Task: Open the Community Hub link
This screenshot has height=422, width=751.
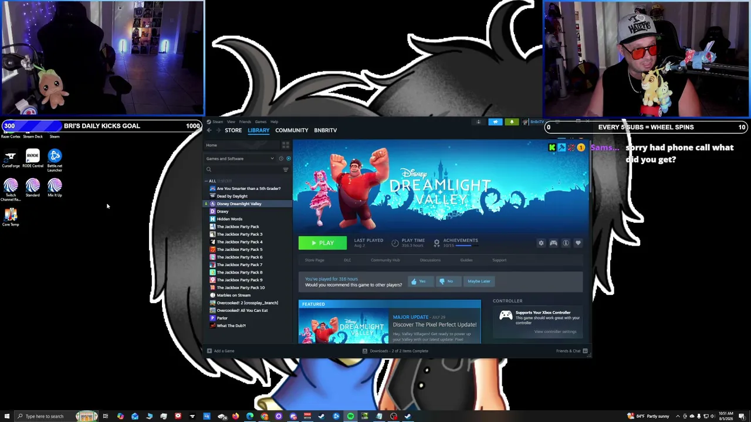Action: coord(385,260)
